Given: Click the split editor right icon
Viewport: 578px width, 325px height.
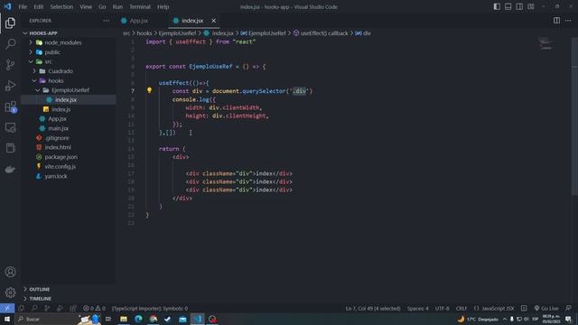Looking at the screenshot, I should (556, 21).
